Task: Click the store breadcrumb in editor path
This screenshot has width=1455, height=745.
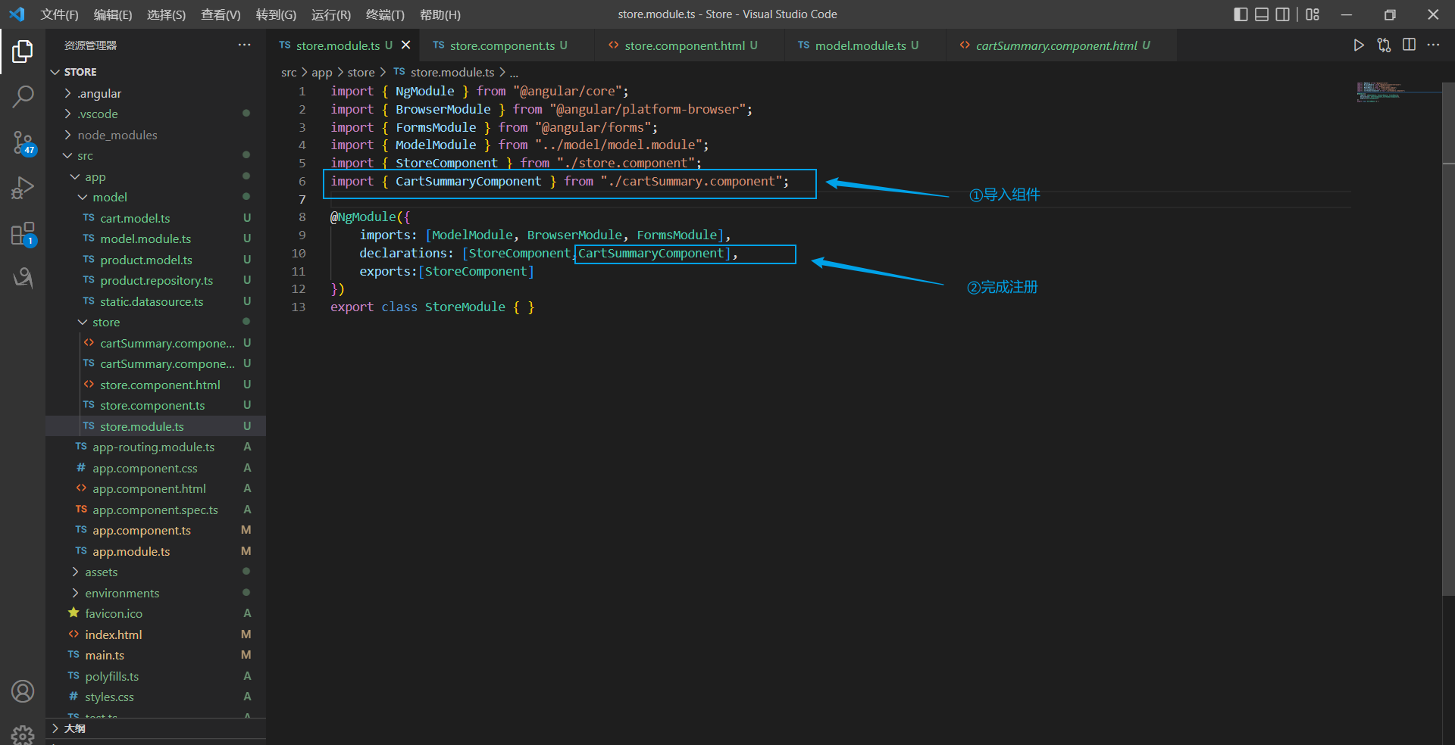Action: click(361, 73)
